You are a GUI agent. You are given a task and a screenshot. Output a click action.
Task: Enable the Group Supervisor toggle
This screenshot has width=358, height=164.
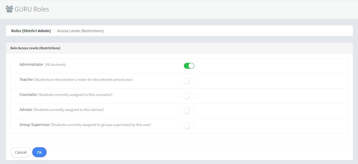tap(189, 126)
